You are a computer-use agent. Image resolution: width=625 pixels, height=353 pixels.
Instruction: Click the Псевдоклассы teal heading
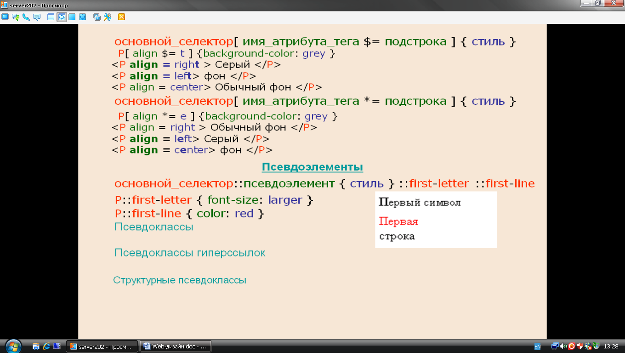pyautogui.click(x=154, y=227)
